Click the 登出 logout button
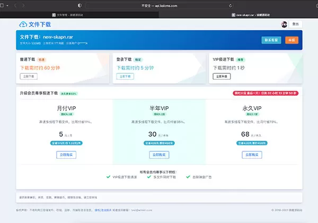 click(x=296, y=24)
